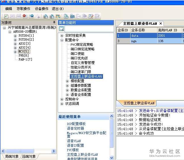This screenshot has height=160, width=184.
Task: Select FAN-1[7] in object tree
Action: (x=25, y=59)
